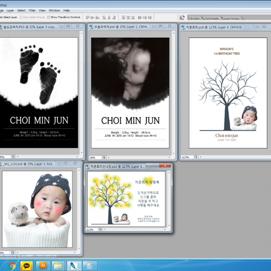This screenshot has width=271, height=271.
Task: Click the baby photo canvas in _MG_1210.psd
Action: (37, 209)
